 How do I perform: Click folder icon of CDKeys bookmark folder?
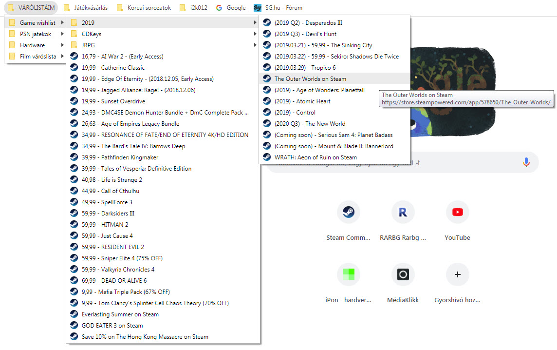74,34
